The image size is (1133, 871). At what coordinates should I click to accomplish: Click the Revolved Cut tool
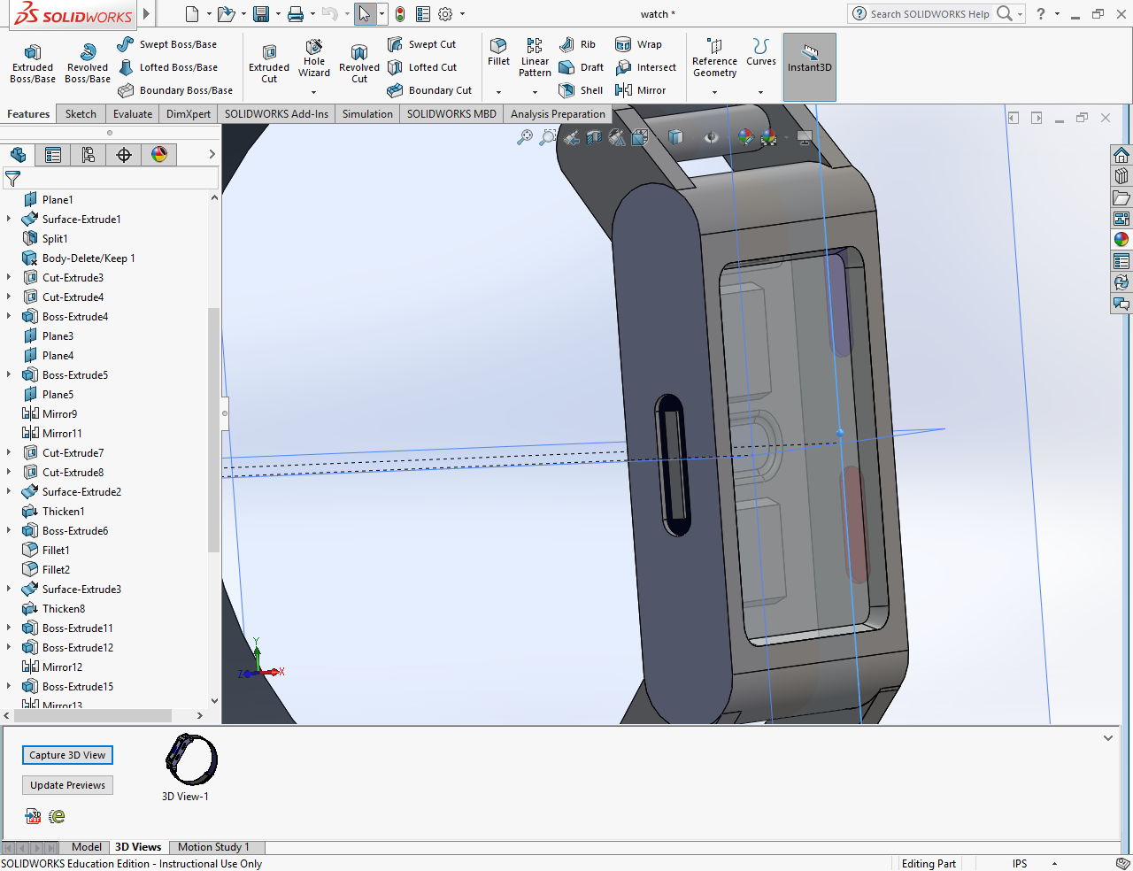(359, 63)
